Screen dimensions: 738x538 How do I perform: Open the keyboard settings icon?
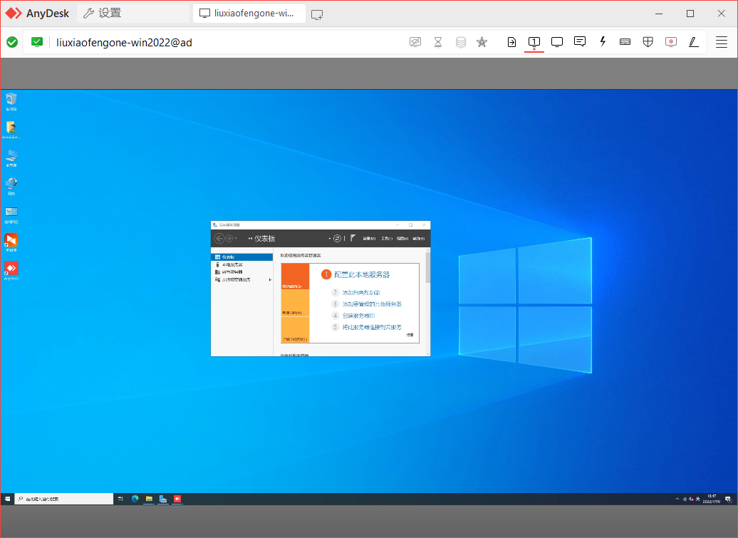point(625,42)
